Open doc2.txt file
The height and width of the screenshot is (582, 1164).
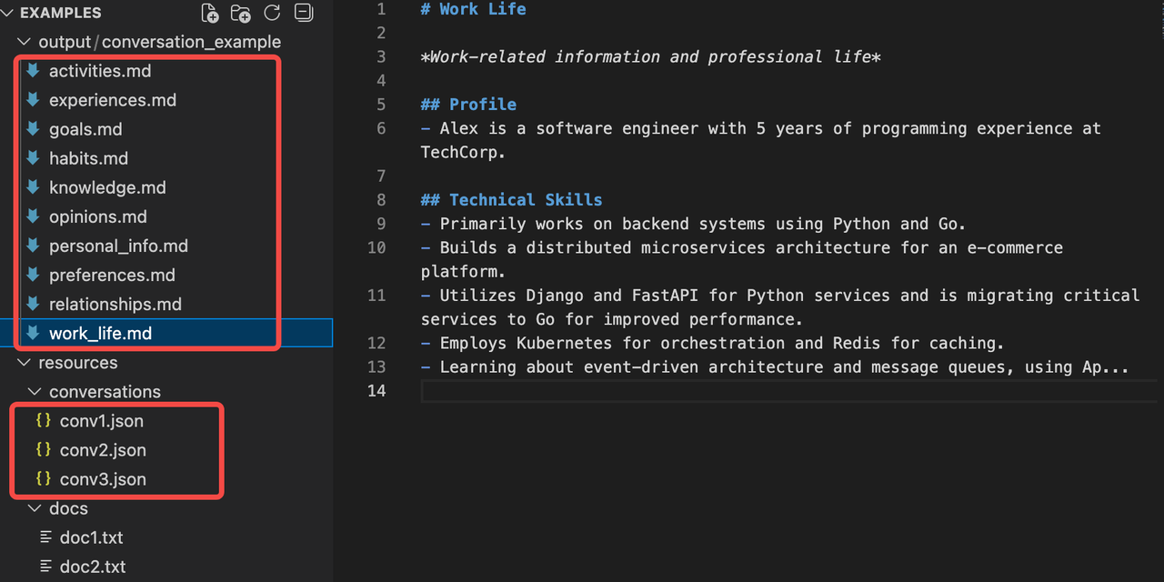pyautogui.click(x=93, y=567)
